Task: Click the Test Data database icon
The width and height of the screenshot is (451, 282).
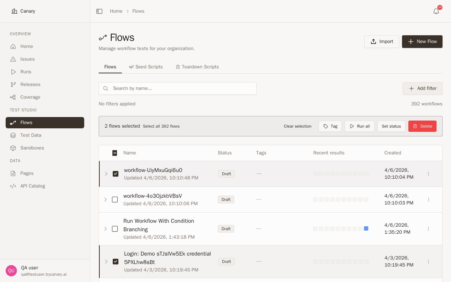Action: pos(13,135)
